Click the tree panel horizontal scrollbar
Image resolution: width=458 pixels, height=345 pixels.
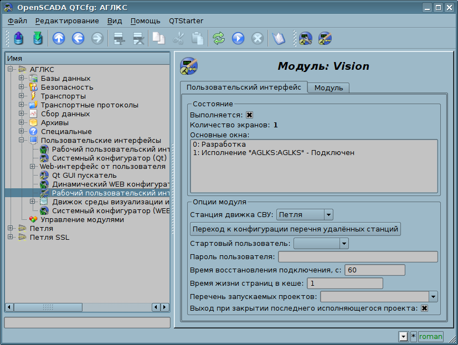[x=87, y=307]
